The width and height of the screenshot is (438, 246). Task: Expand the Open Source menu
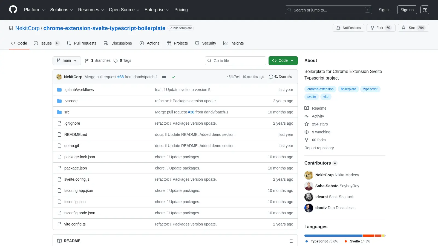point(124,10)
